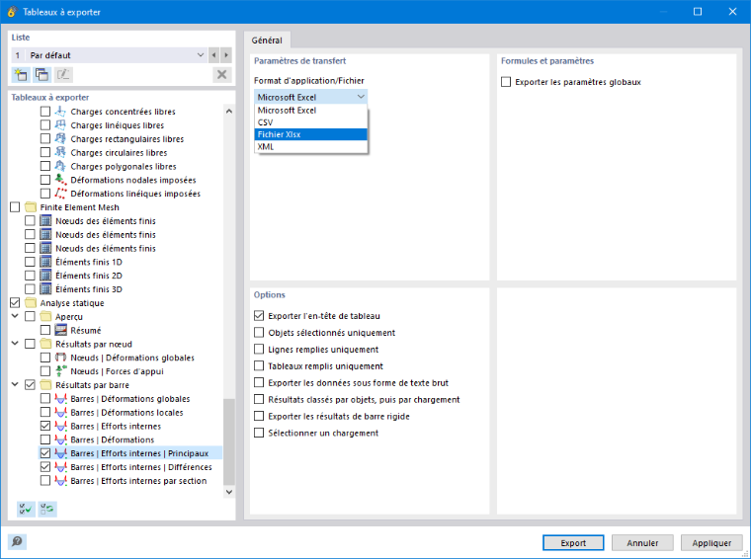Viewport: 751px width, 559px height.
Task: Click the Déformations nodales imposées icon
Action: coord(60,180)
